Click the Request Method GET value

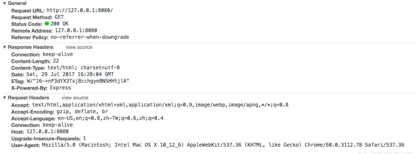(59, 17)
